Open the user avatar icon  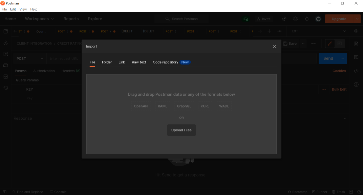(x=318, y=19)
